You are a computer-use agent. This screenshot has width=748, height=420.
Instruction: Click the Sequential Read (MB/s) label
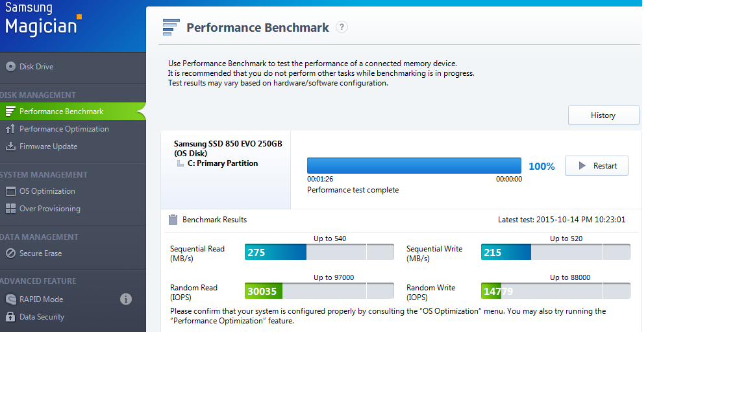pos(197,254)
